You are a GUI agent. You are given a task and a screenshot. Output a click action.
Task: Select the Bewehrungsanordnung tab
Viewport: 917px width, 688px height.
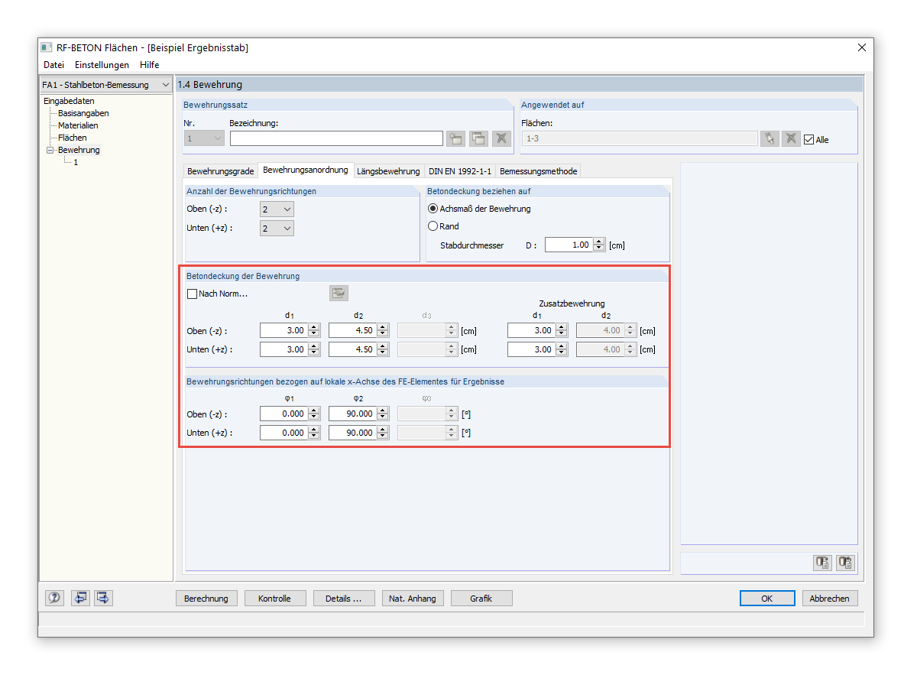[306, 170]
